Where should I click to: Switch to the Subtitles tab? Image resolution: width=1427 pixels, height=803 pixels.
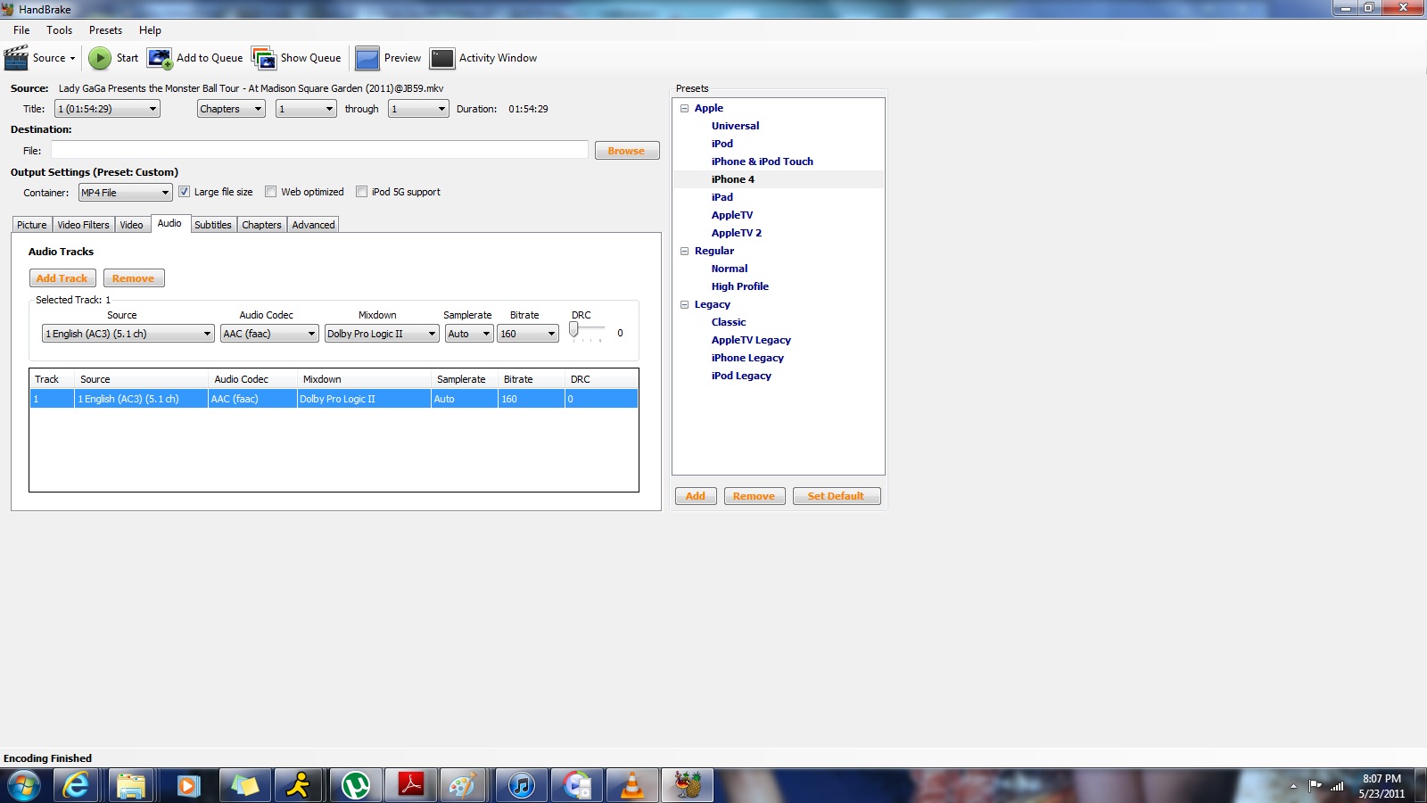pyautogui.click(x=213, y=225)
